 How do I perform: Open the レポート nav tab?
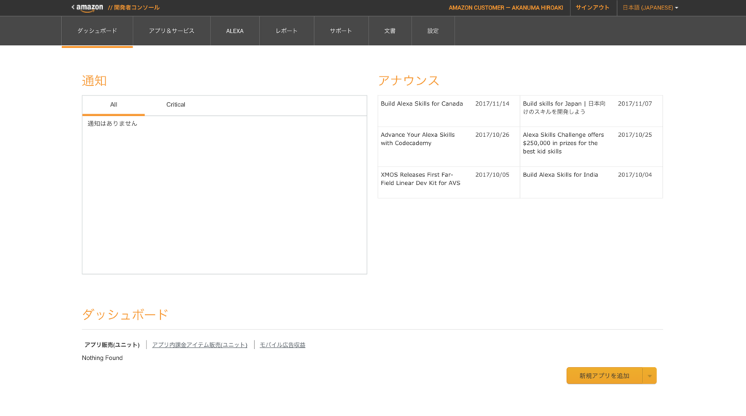click(286, 31)
